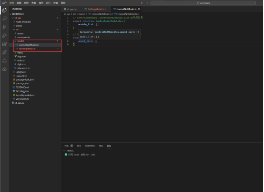Open explorer panel more actions ellipsis
The width and height of the screenshot is (264, 192).
(x=57, y=9)
